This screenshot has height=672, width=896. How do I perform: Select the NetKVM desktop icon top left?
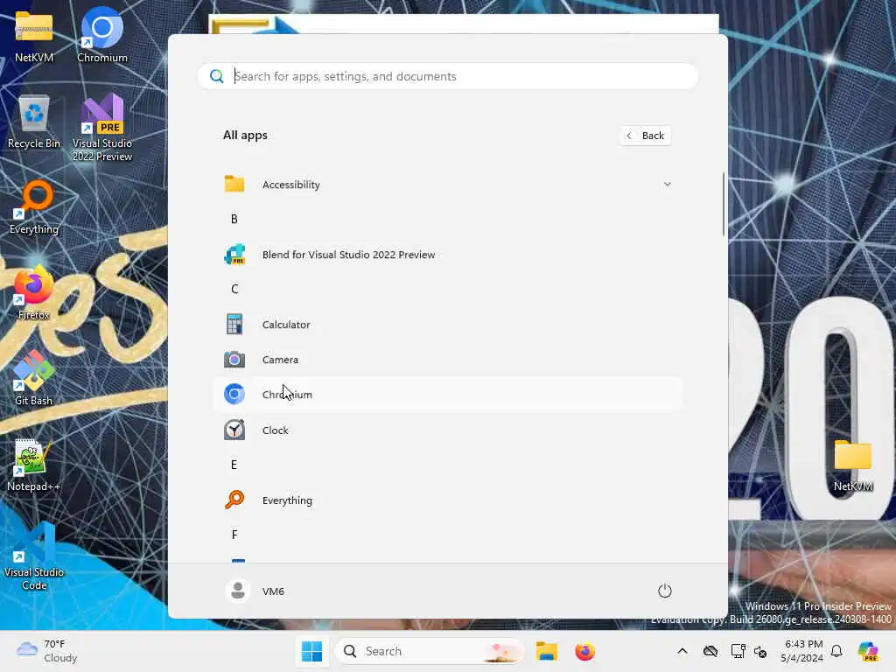point(34,35)
